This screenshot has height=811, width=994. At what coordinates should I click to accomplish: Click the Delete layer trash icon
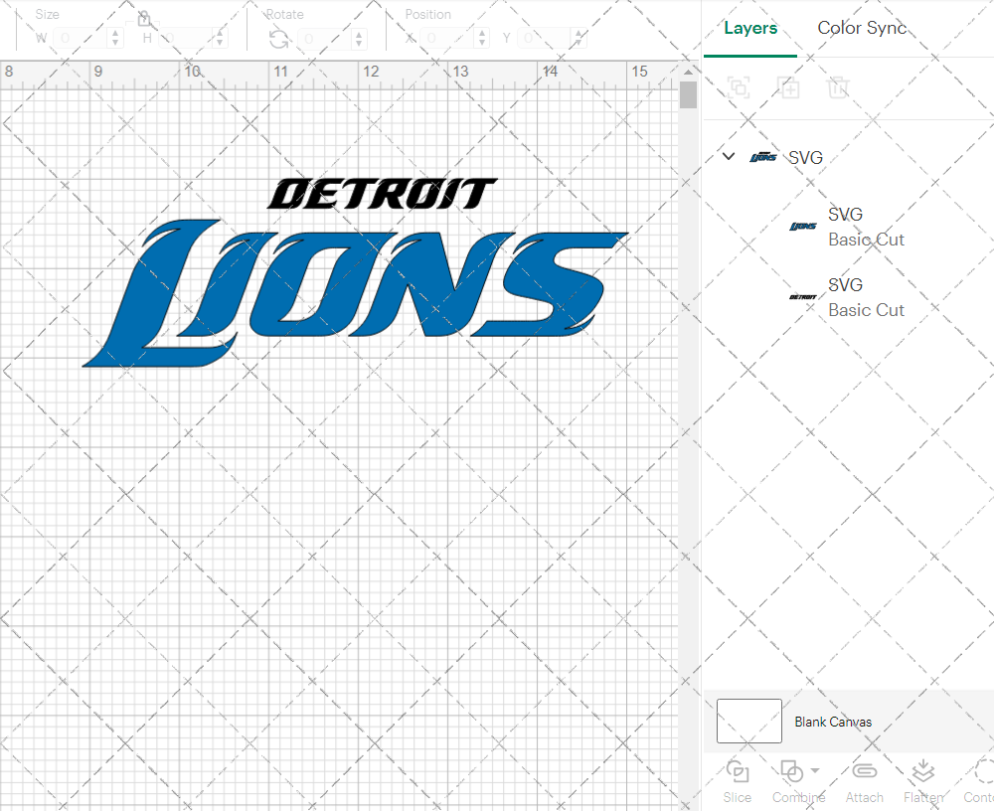pos(837,87)
